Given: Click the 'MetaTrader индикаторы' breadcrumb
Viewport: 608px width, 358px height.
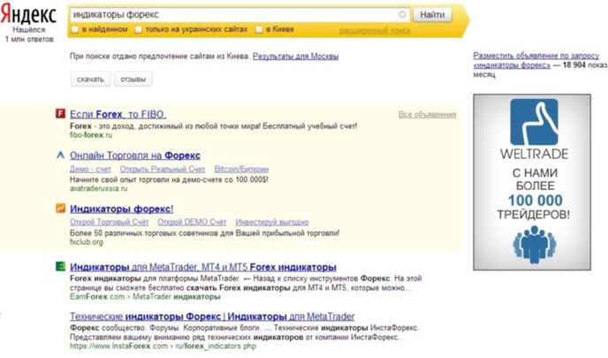Looking at the screenshot, I should pos(177,297).
